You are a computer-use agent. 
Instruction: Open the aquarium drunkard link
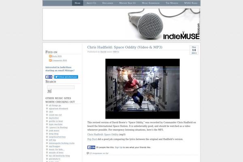pyautogui.click(x=58, y=109)
